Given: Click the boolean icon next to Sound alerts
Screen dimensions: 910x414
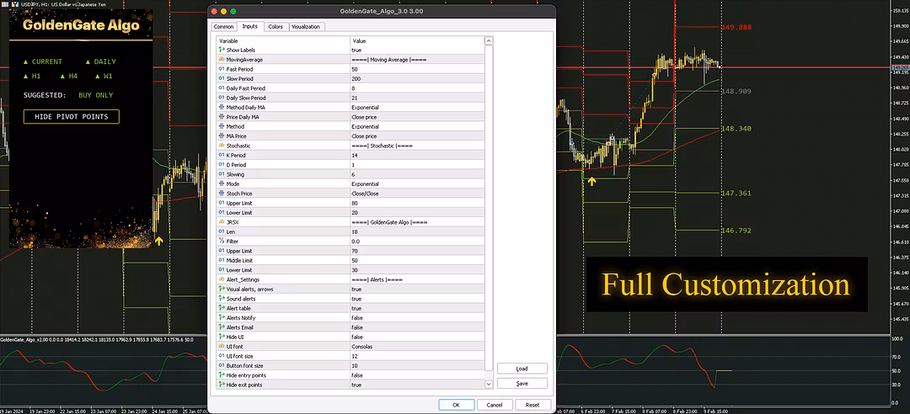Looking at the screenshot, I should [221, 299].
